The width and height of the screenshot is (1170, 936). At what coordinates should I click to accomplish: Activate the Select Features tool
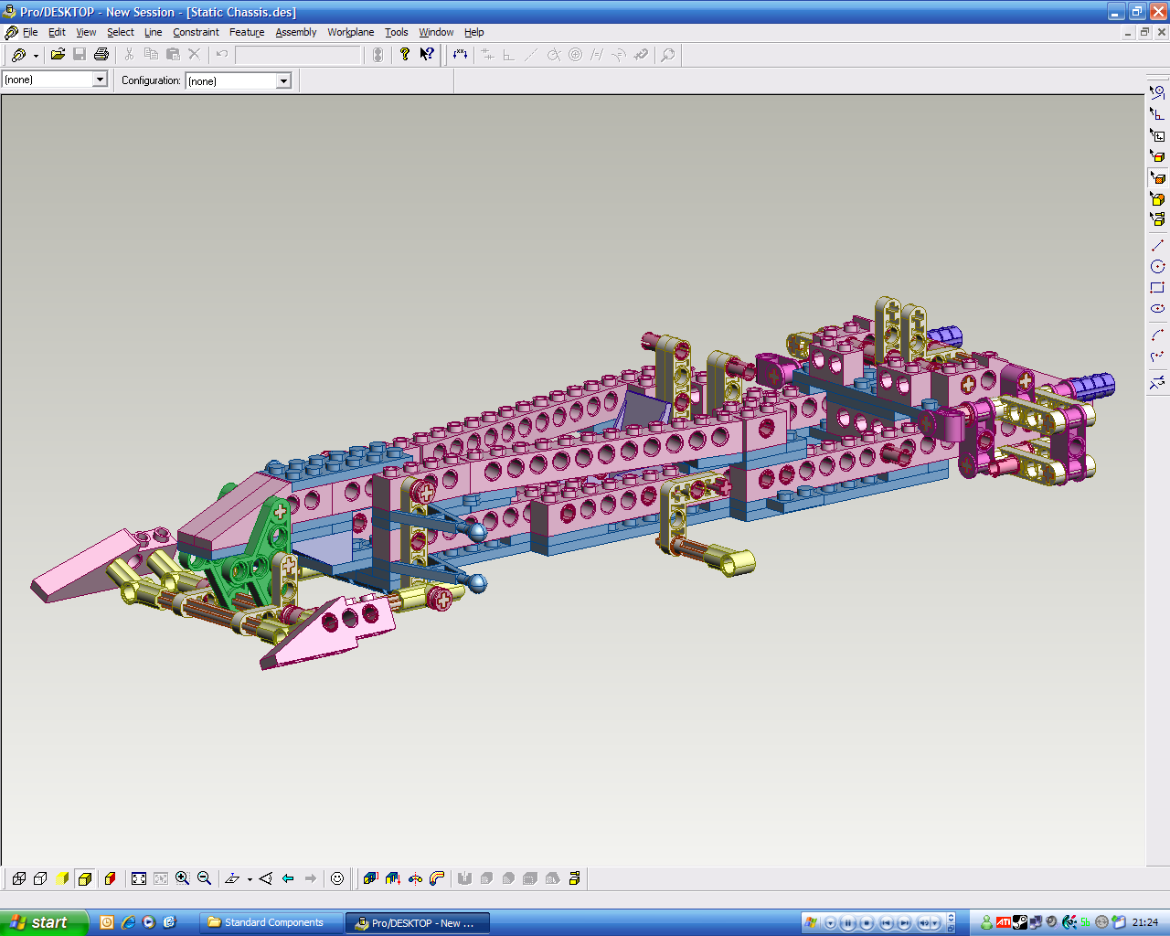[1157, 198]
